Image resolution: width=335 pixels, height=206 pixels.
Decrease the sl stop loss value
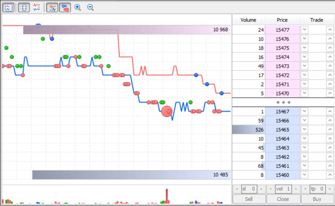point(237,189)
